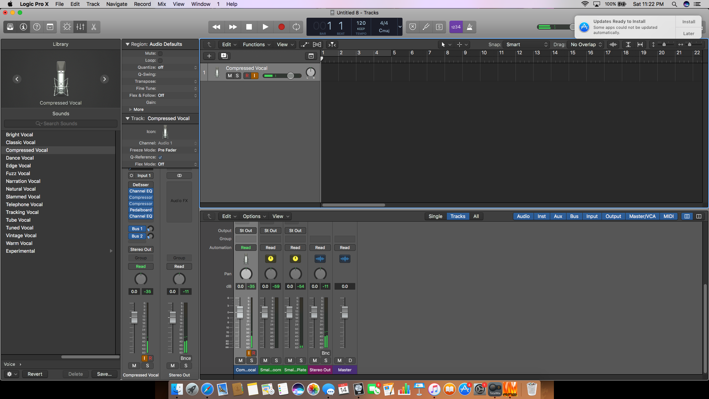Viewport: 709px width, 399px height.
Task: Enable the Metronome click button
Action: click(x=469, y=27)
